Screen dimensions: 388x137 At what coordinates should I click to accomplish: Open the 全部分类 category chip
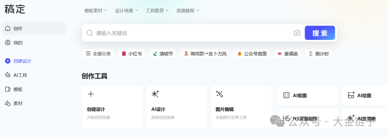pyautogui.click(x=98, y=54)
